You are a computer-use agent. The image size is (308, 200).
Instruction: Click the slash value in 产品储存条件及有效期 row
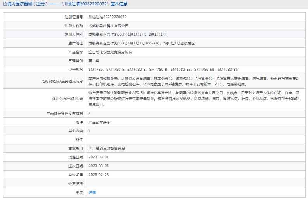89,113
